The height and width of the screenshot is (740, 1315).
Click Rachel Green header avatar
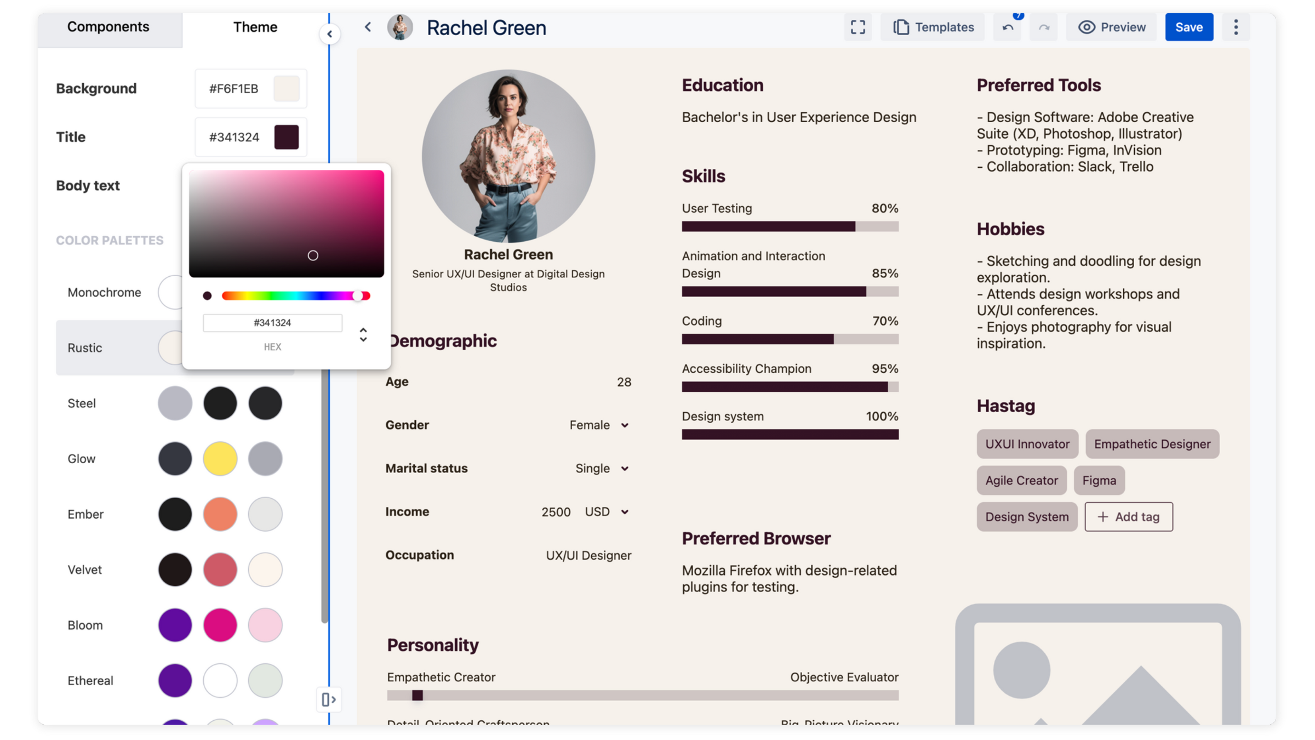(400, 27)
